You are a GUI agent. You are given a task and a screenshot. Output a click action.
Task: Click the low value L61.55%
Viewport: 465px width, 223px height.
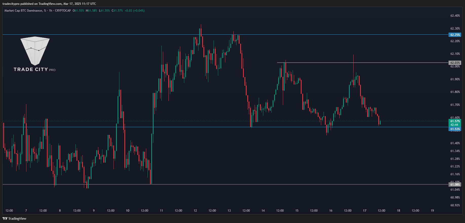tap(104, 11)
